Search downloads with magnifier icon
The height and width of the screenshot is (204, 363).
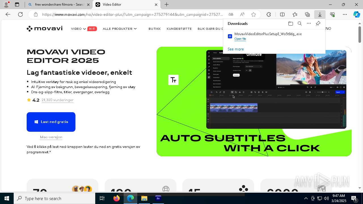pyautogui.click(x=299, y=24)
